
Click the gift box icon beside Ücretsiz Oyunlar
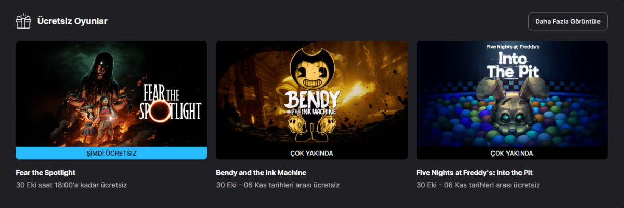[23, 21]
